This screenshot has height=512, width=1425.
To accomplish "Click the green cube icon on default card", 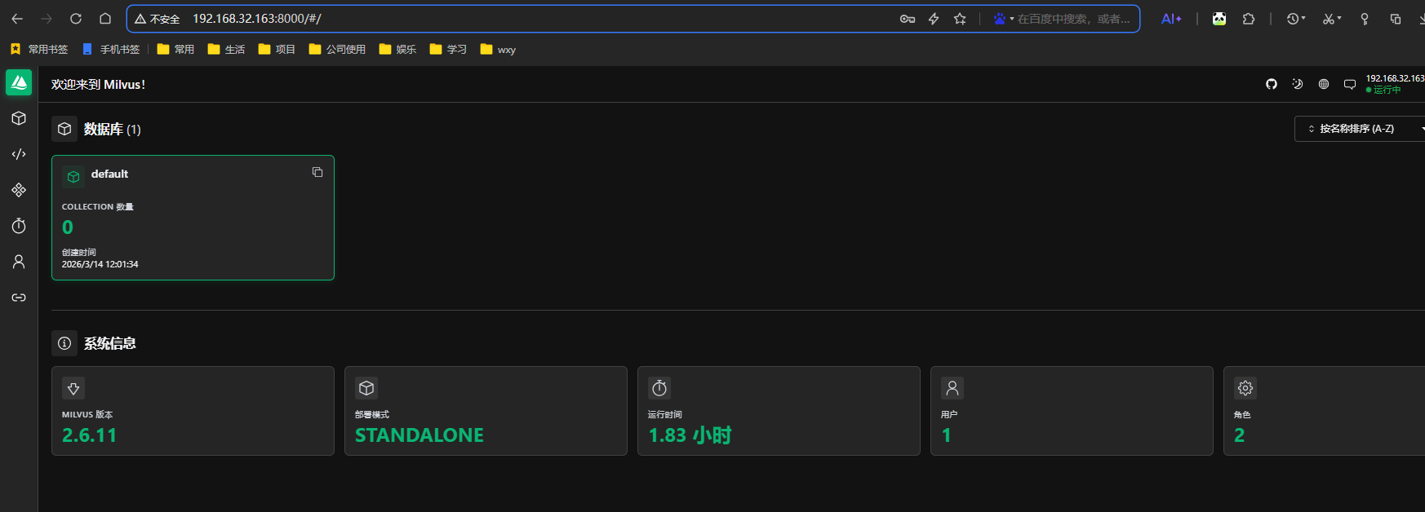I will [x=73, y=176].
